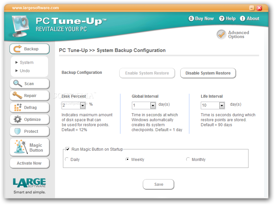
Task: Open the Global Interval dropdown arrow
Action: [x=153, y=106]
